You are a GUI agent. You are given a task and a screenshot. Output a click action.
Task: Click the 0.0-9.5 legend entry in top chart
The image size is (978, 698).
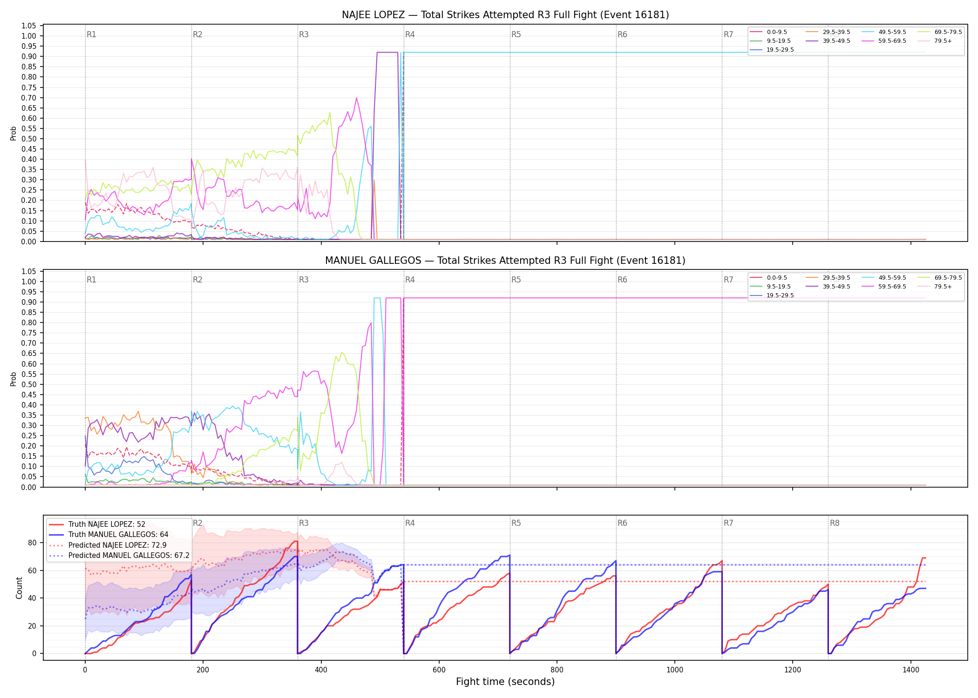point(769,32)
